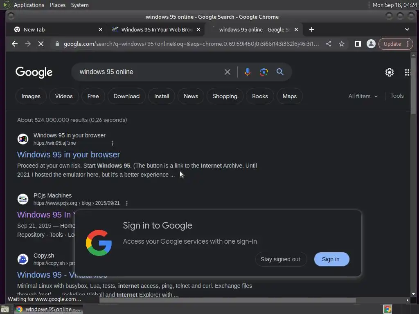Click the address bar URL
Screen dimensions: 419x314
191,44
